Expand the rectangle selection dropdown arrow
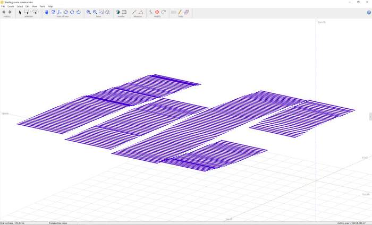Screen dimensions: 372x225 point(30,12)
